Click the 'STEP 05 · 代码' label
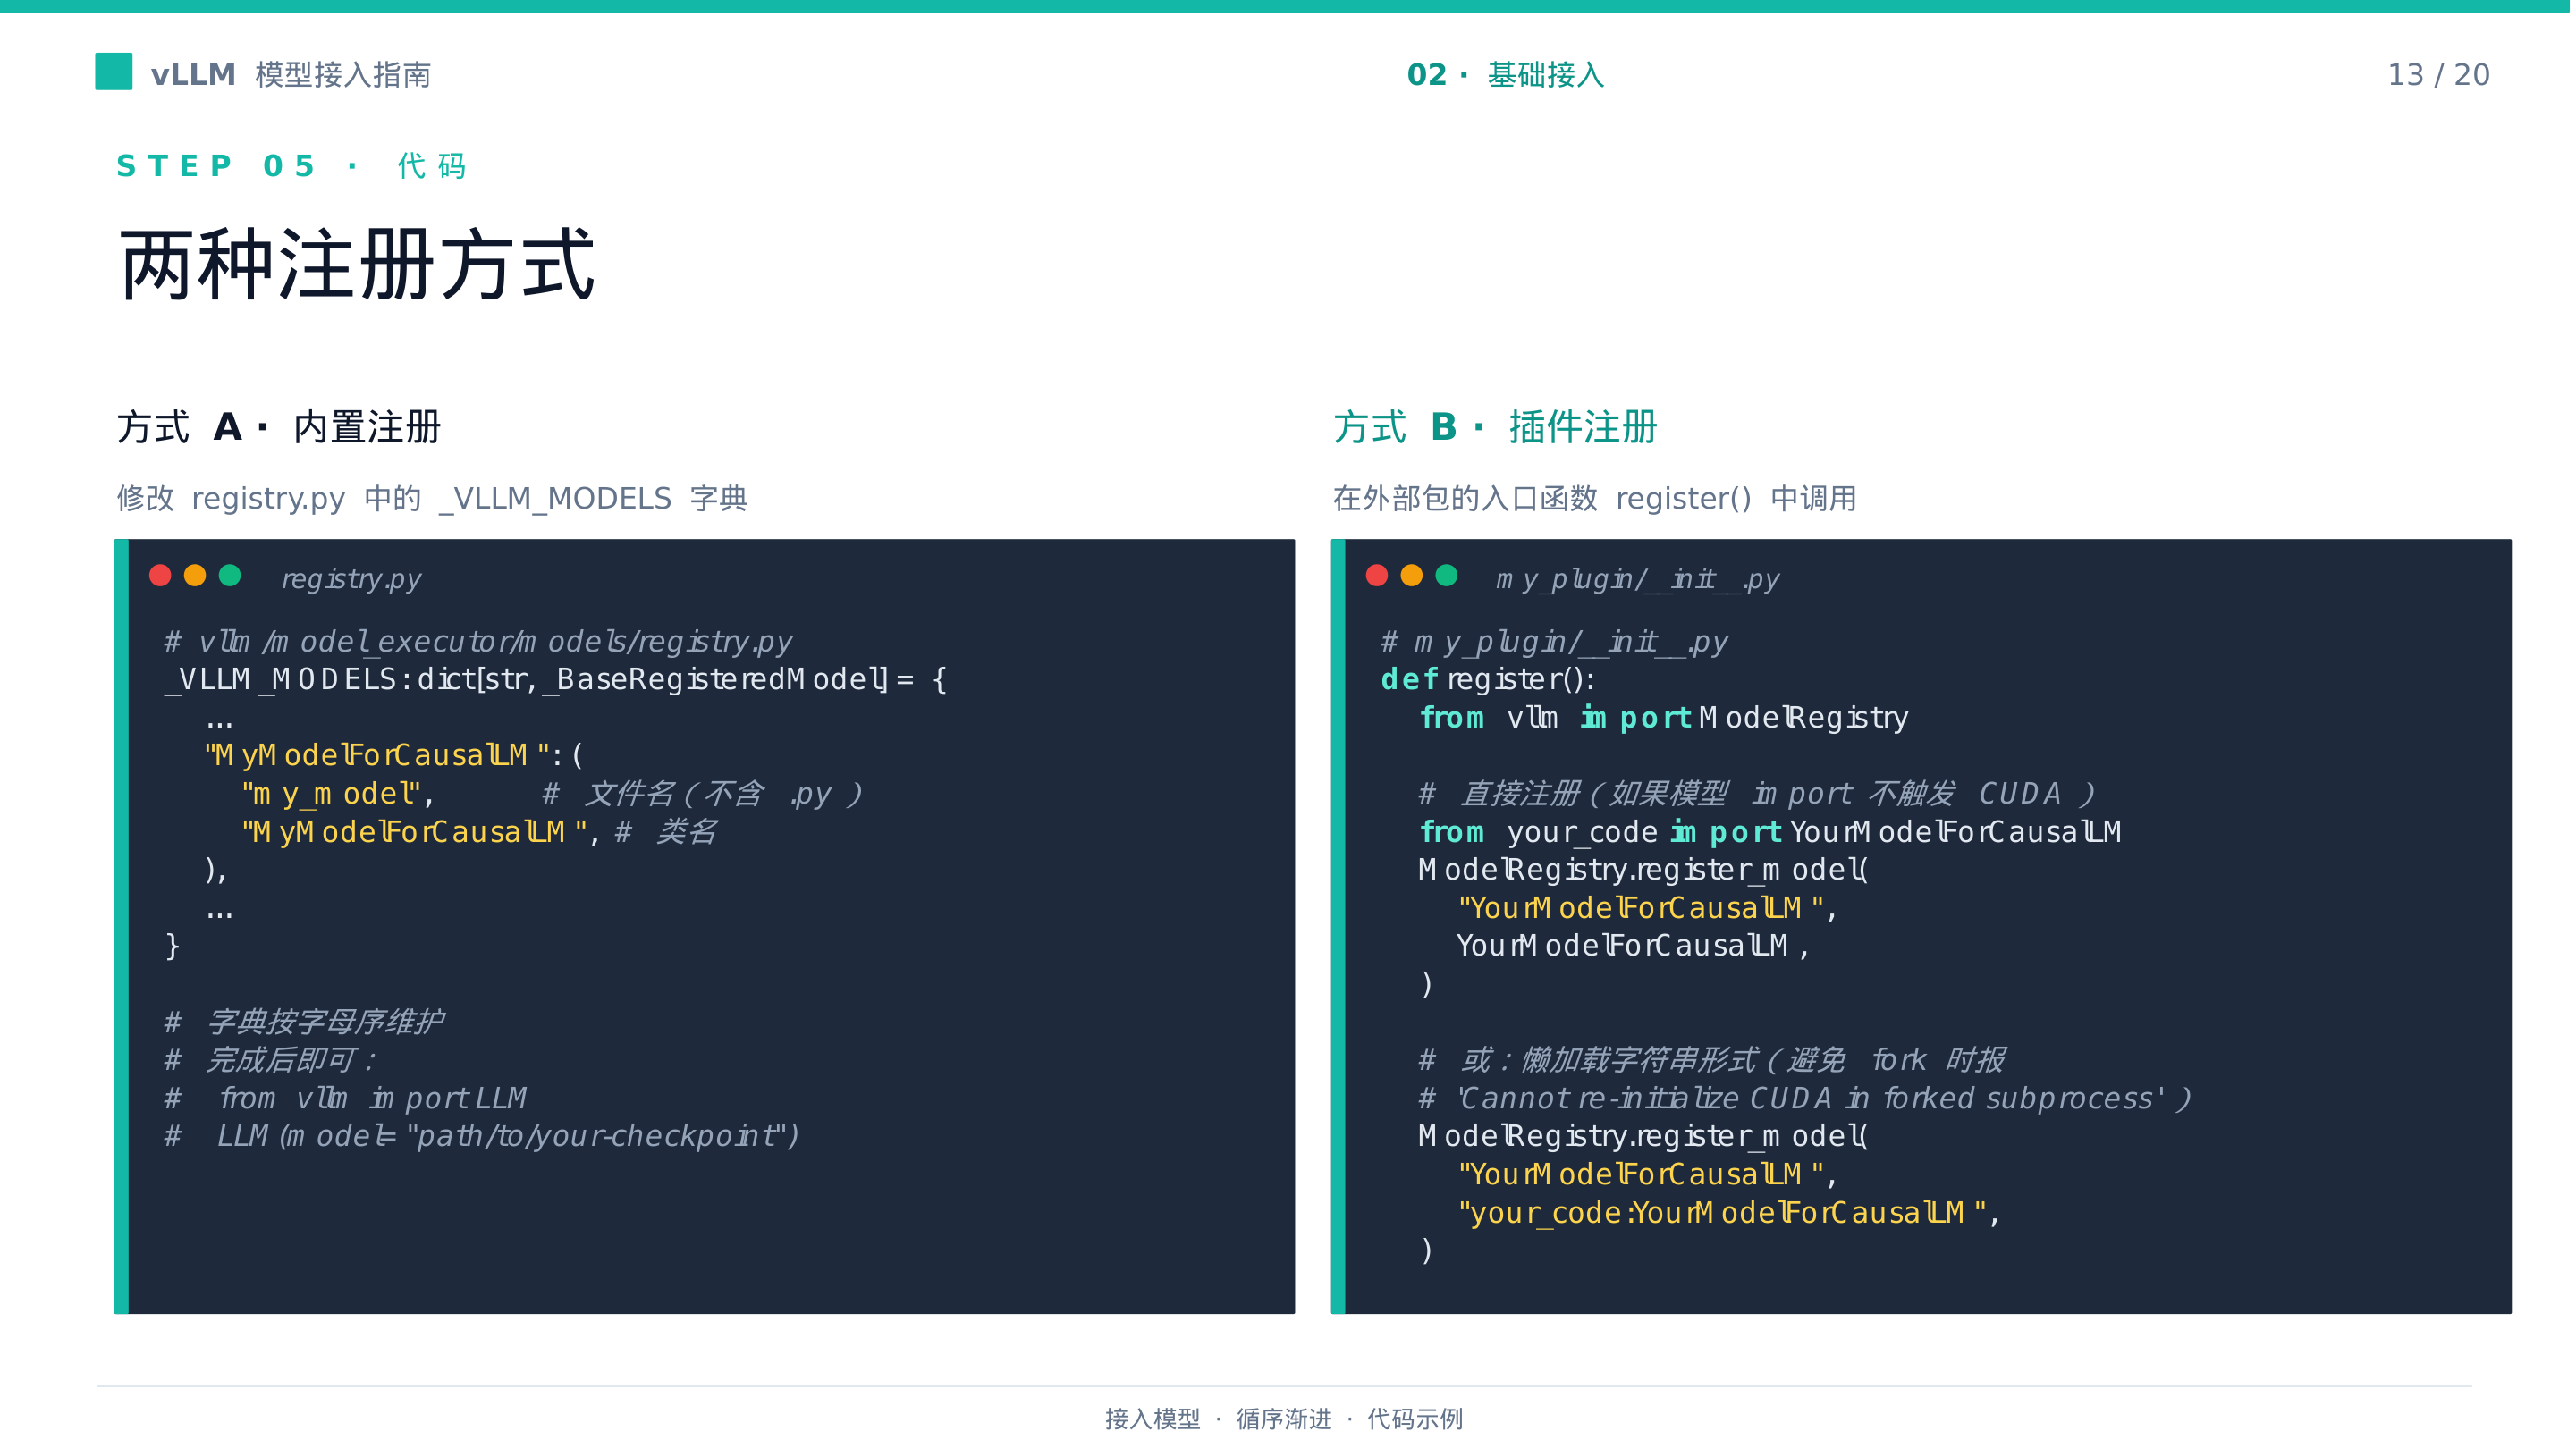The width and height of the screenshot is (2576, 1448). pyautogui.click(x=291, y=166)
